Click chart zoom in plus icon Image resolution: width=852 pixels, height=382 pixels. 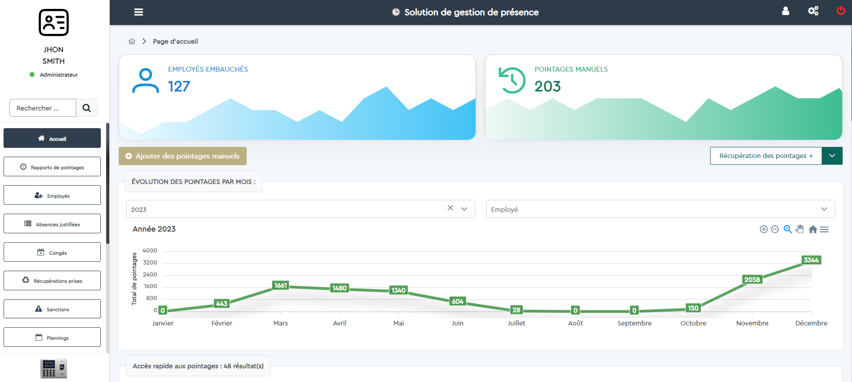coord(763,229)
